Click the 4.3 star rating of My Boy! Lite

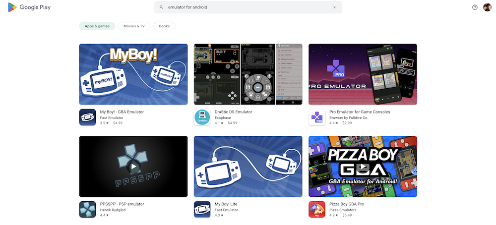[219, 215]
